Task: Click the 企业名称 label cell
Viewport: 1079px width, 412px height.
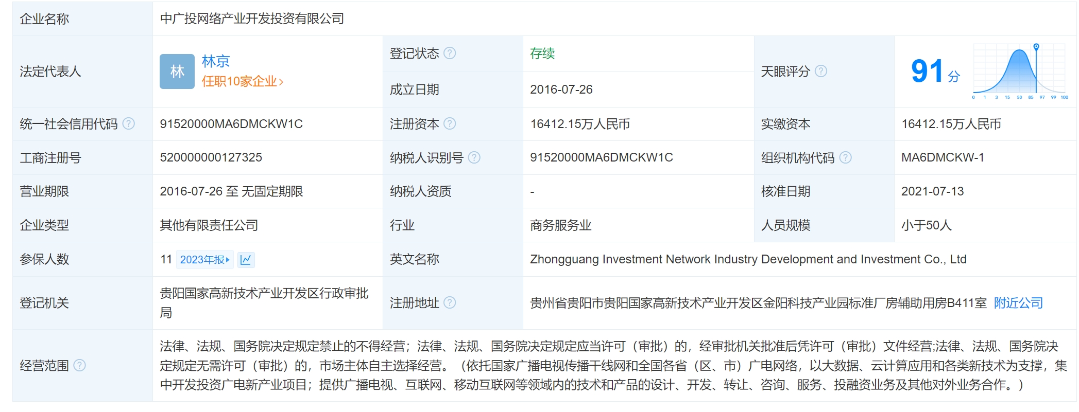Action: click(x=82, y=19)
